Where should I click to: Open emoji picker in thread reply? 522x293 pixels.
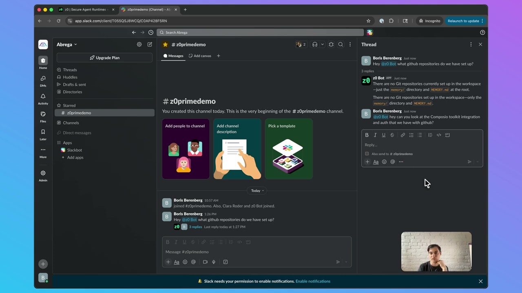384,162
